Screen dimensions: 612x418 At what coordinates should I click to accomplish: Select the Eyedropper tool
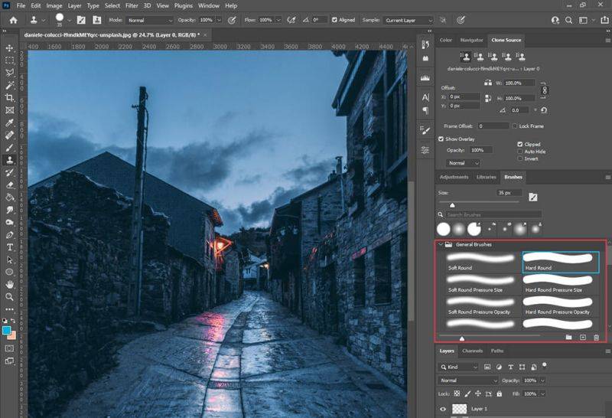tap(10, 122)
